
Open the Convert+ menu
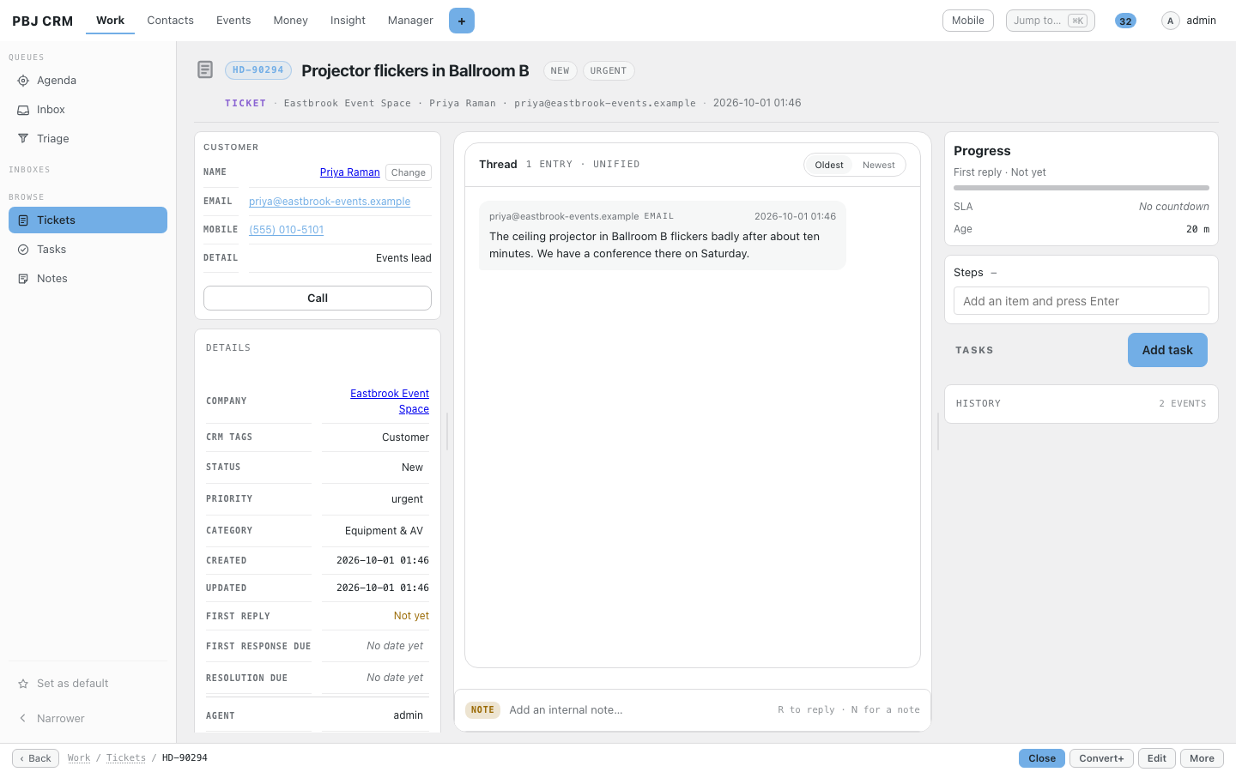click(x=1101, y=758)
